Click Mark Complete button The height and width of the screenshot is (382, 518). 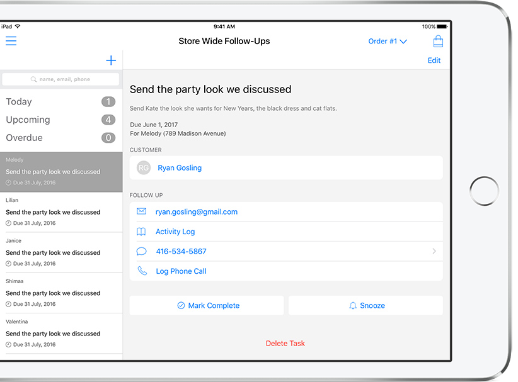pos(207,305)
